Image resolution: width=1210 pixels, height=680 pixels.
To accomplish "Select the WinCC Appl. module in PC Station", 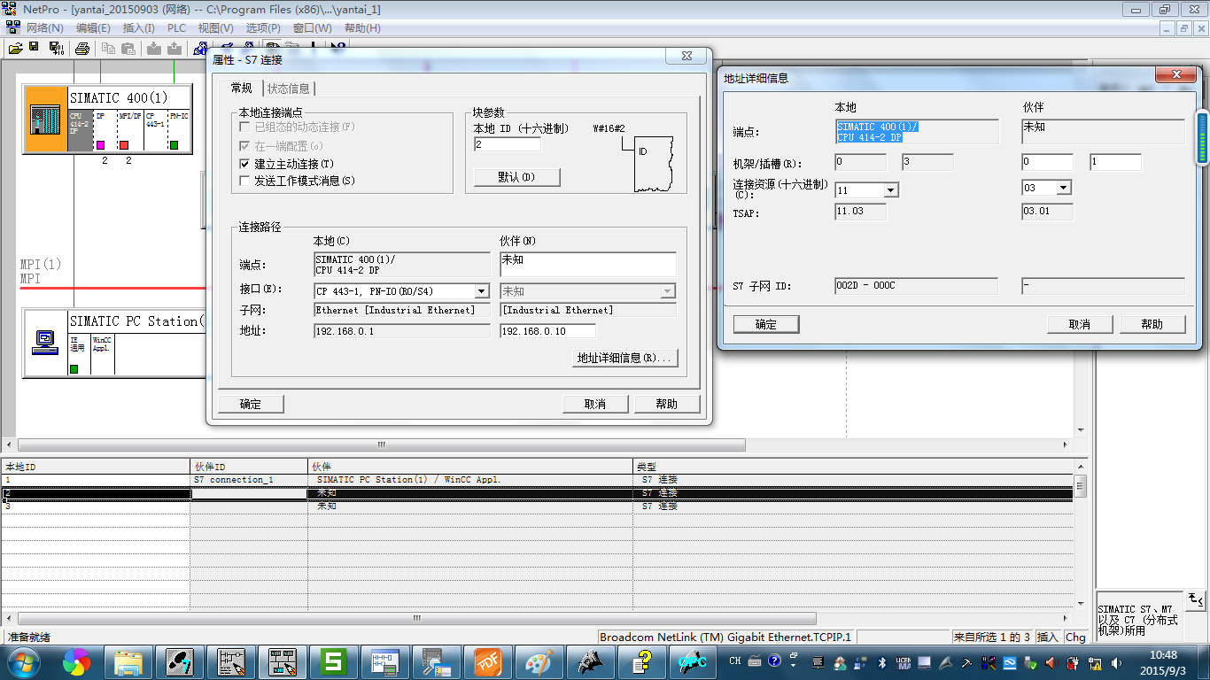I will [x=103, y=354].
